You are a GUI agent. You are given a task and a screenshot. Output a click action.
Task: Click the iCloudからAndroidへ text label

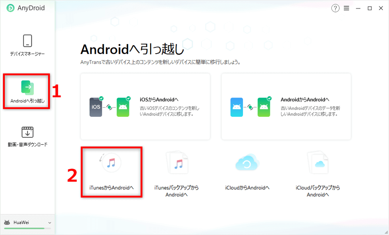(x=247, y=188)
